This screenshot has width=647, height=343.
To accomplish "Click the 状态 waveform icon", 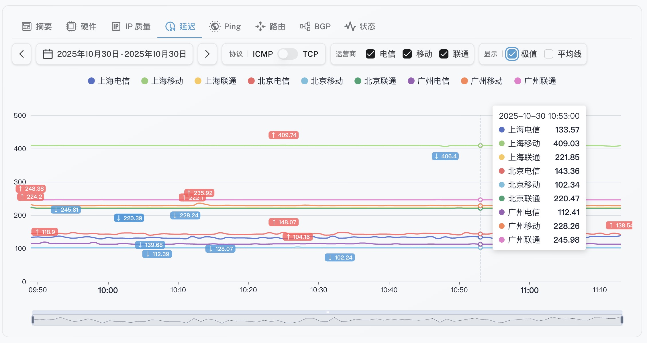I will 350,26.
